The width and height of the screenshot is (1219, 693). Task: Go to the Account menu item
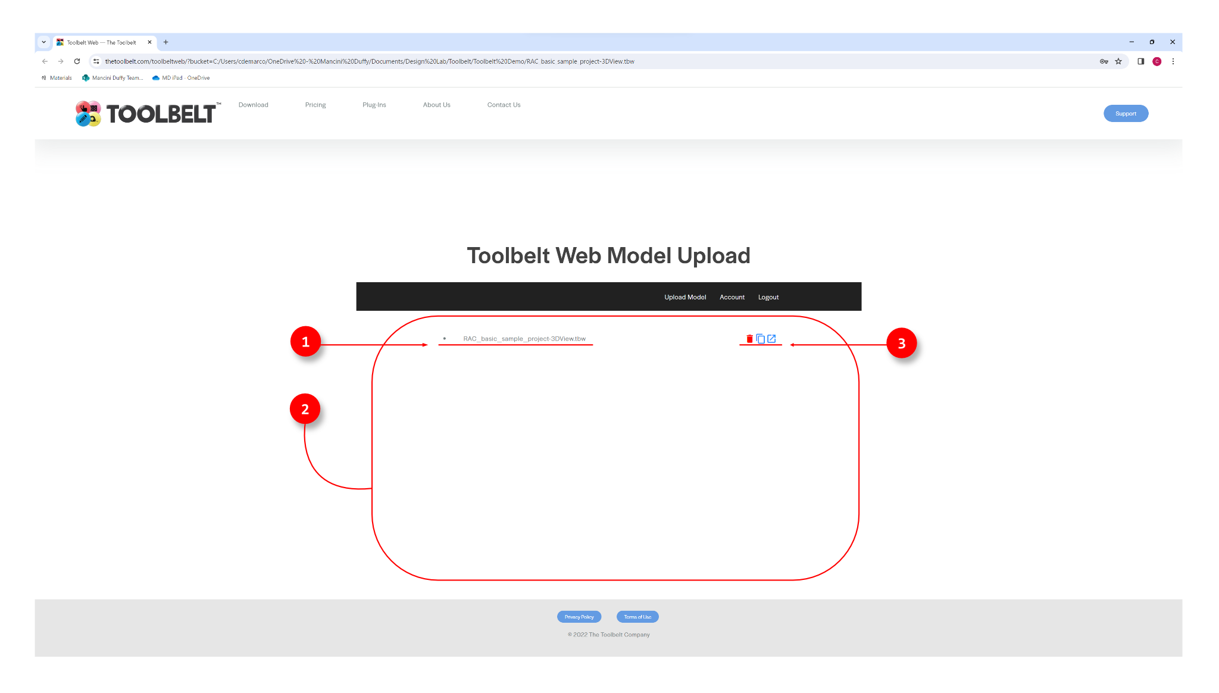732,297
